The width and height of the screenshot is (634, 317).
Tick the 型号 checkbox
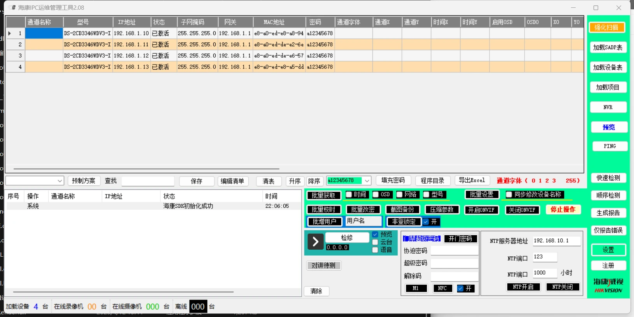pyautogui.click(x=426, y=194)
